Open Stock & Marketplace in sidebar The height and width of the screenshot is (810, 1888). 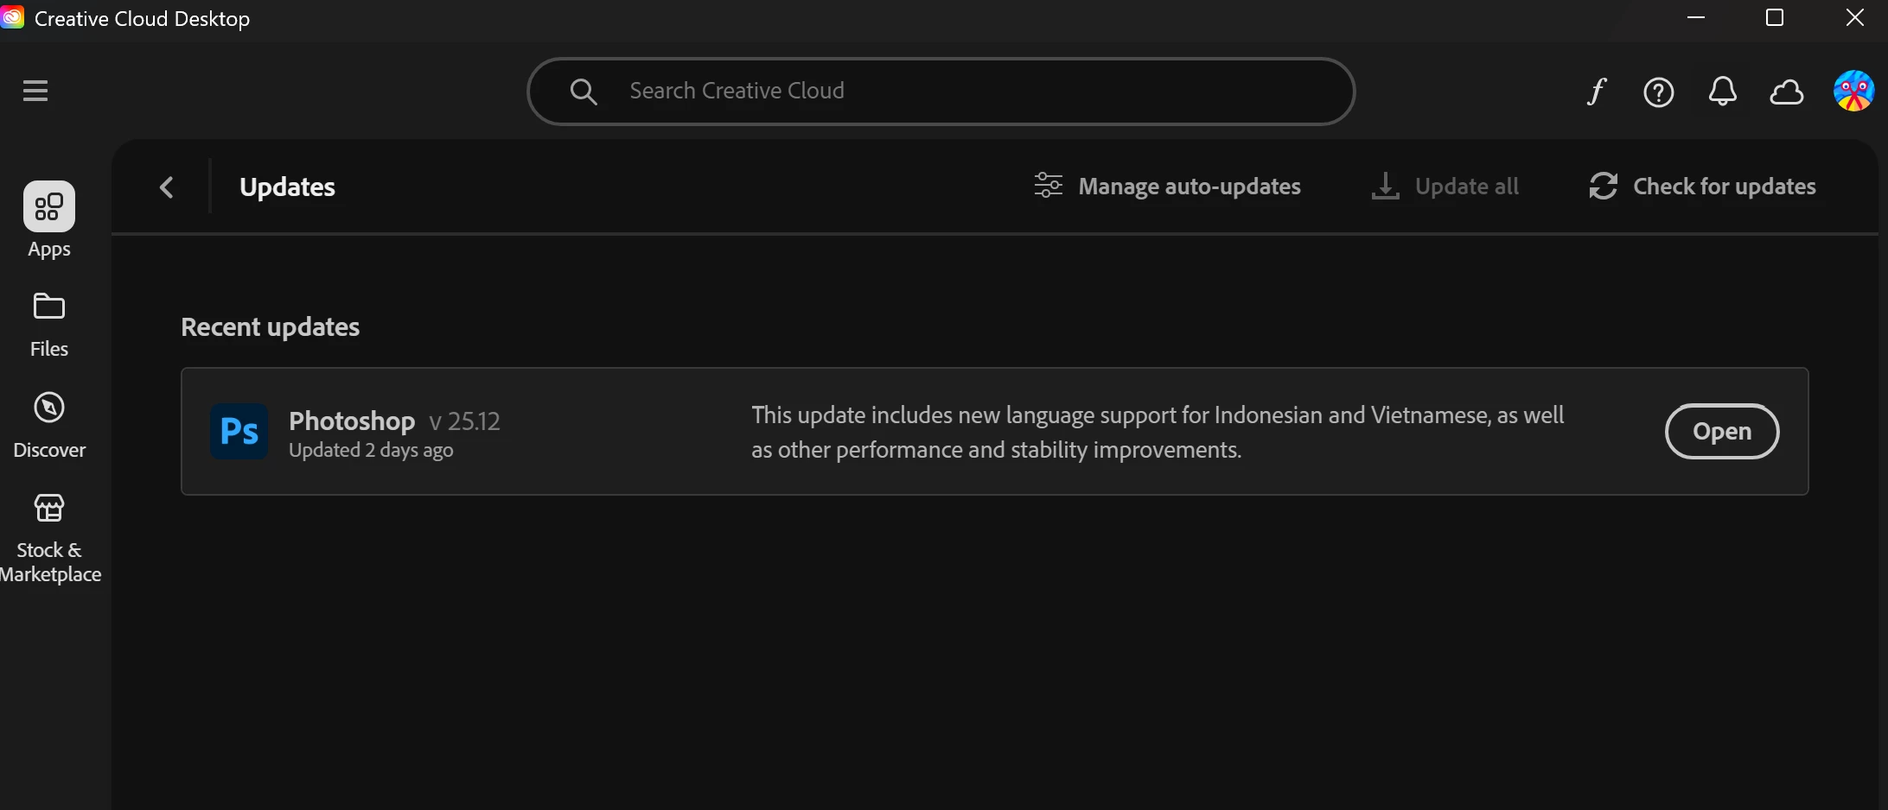click(x=49, y=539)
